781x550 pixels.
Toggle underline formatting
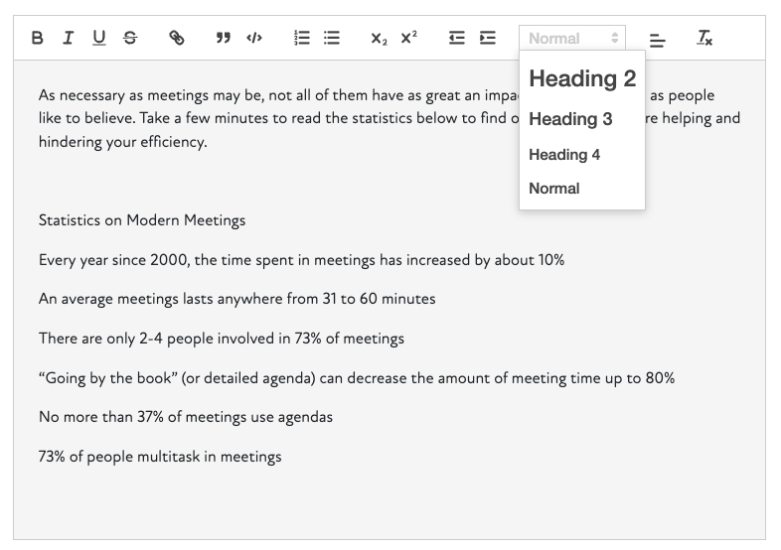pyautogui.click(x=98, y=38)
